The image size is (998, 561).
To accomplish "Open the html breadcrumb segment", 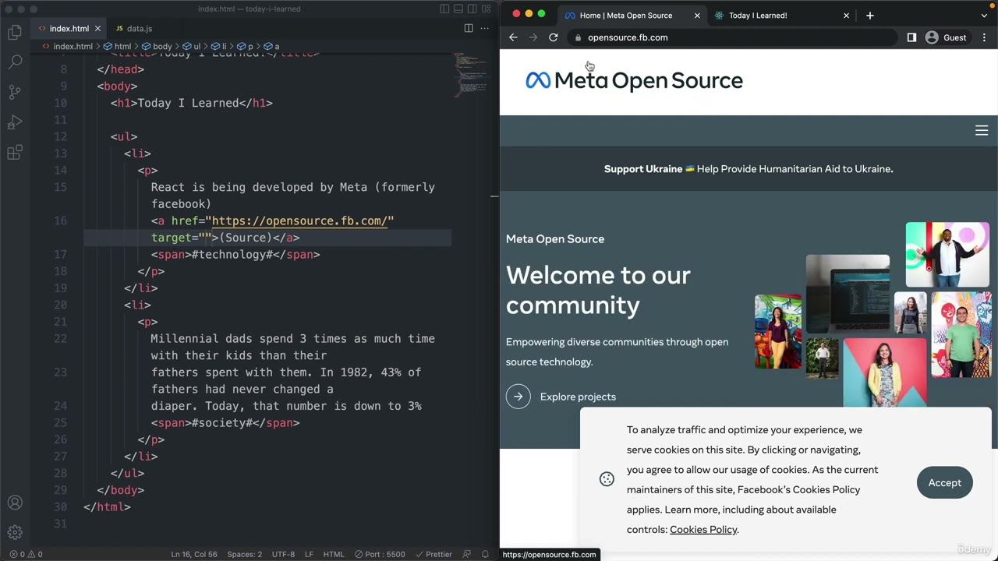I will tap(118, 47).
